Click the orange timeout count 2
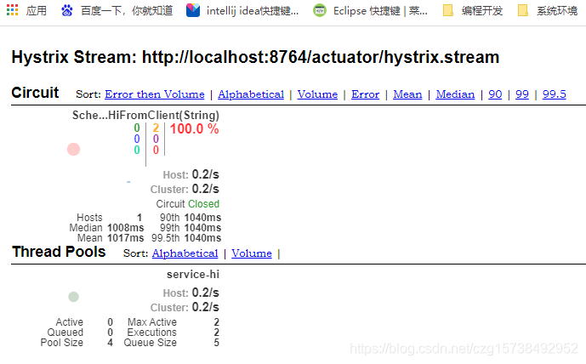Screen dimensions: 586x364 click(x=156, y=128)
